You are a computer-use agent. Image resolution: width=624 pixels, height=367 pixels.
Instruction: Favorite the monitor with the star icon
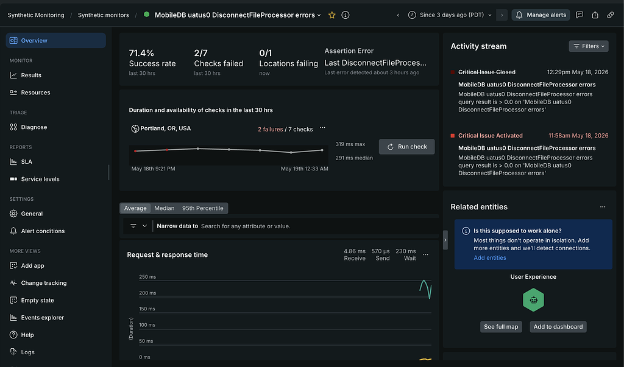(332, 15)
